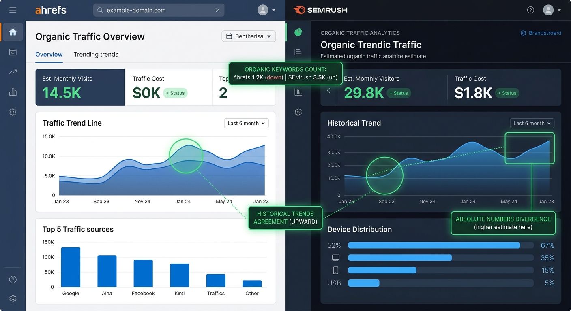
Task: Click the Google bar in Top 5 sources
Action: [x=71, y=267]
